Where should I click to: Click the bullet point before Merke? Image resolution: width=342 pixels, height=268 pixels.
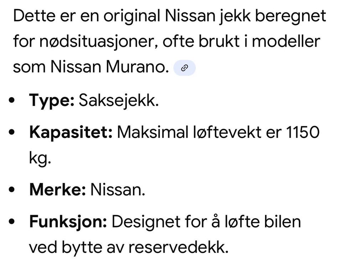tap(12, 190)
